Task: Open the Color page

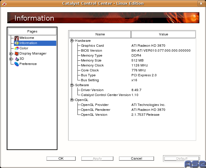Action: (24, 48)
